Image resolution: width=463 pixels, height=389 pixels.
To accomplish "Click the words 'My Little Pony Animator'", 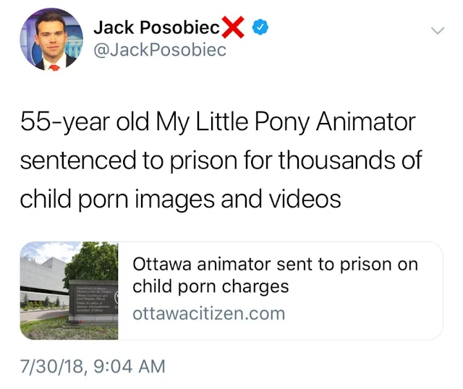I will tap(286, 121).
